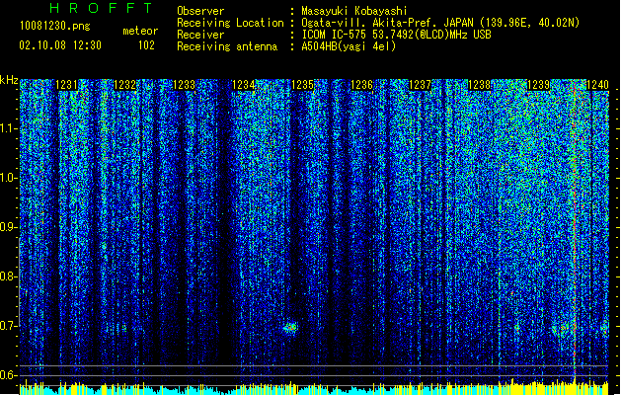This screenshot has width=621, height=395.
Task: Click the Receiving antenna label
Action: click(227, 46)
